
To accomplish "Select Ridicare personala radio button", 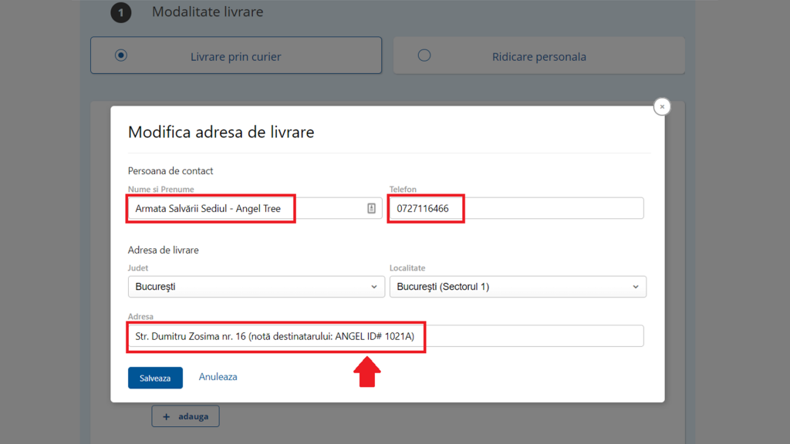I will pyautogui.click(x=424, y=55).
